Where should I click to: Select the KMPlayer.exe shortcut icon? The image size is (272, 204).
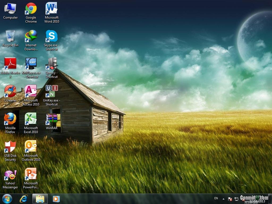coord(31,68)
